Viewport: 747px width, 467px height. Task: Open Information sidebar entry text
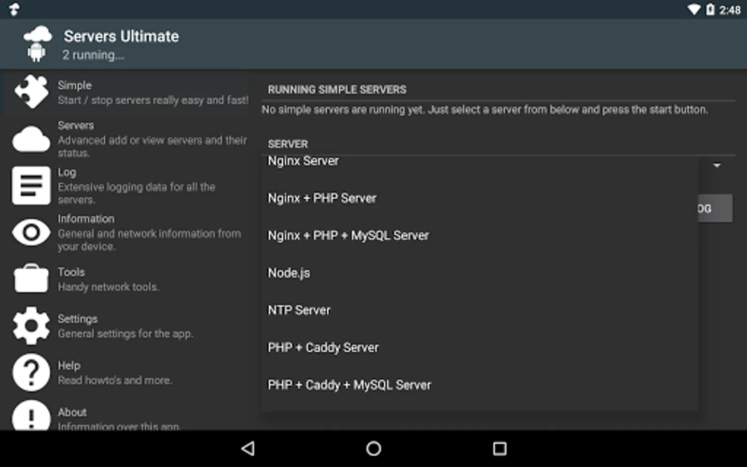[86, 219]
